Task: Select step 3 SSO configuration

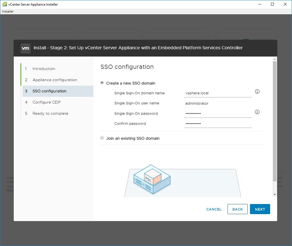Action: click(x=58, y=91)
